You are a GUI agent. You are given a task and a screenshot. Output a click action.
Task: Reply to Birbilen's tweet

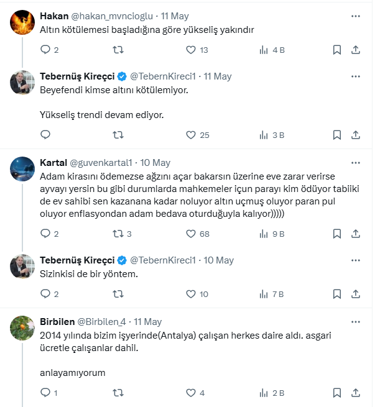pyautogui.click(x=45, y=393)
